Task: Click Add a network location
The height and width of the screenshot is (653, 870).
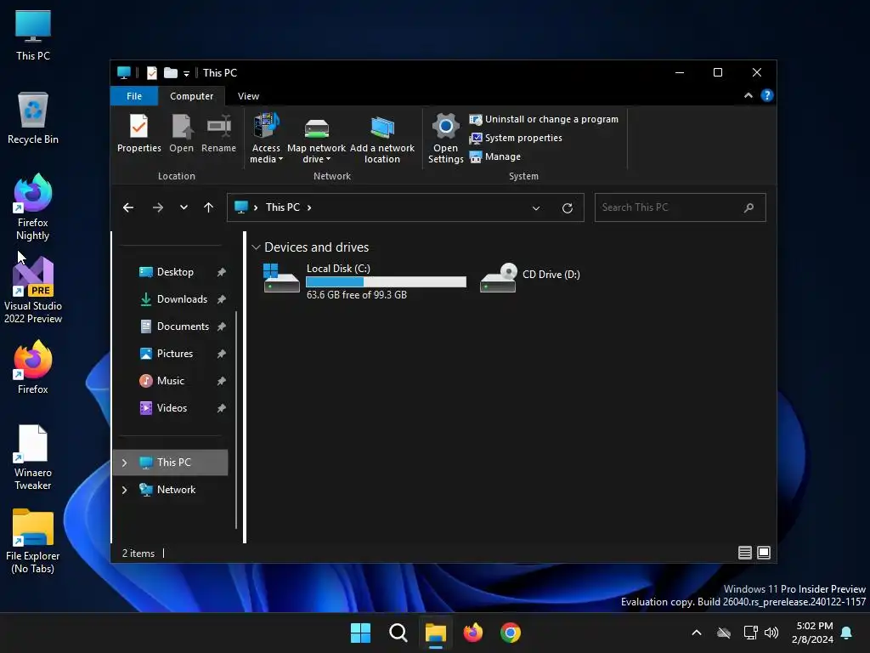Action: [381, 139]
